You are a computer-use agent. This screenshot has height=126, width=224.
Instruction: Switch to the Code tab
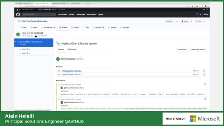click(23, 27)
